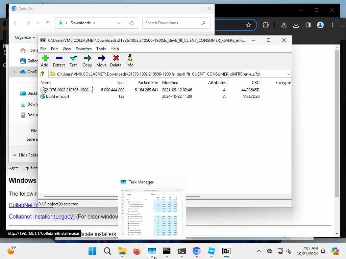Viewport: 346px width, 259px height.
Task: Open Collabnet Installer (Legacy) link
Action: [x=42, y=217]
